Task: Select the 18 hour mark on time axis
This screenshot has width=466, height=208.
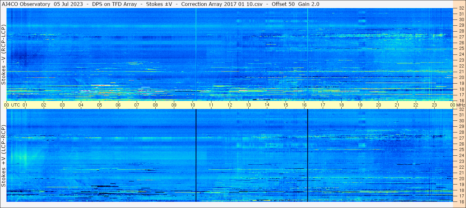Action: click(341, 105)
